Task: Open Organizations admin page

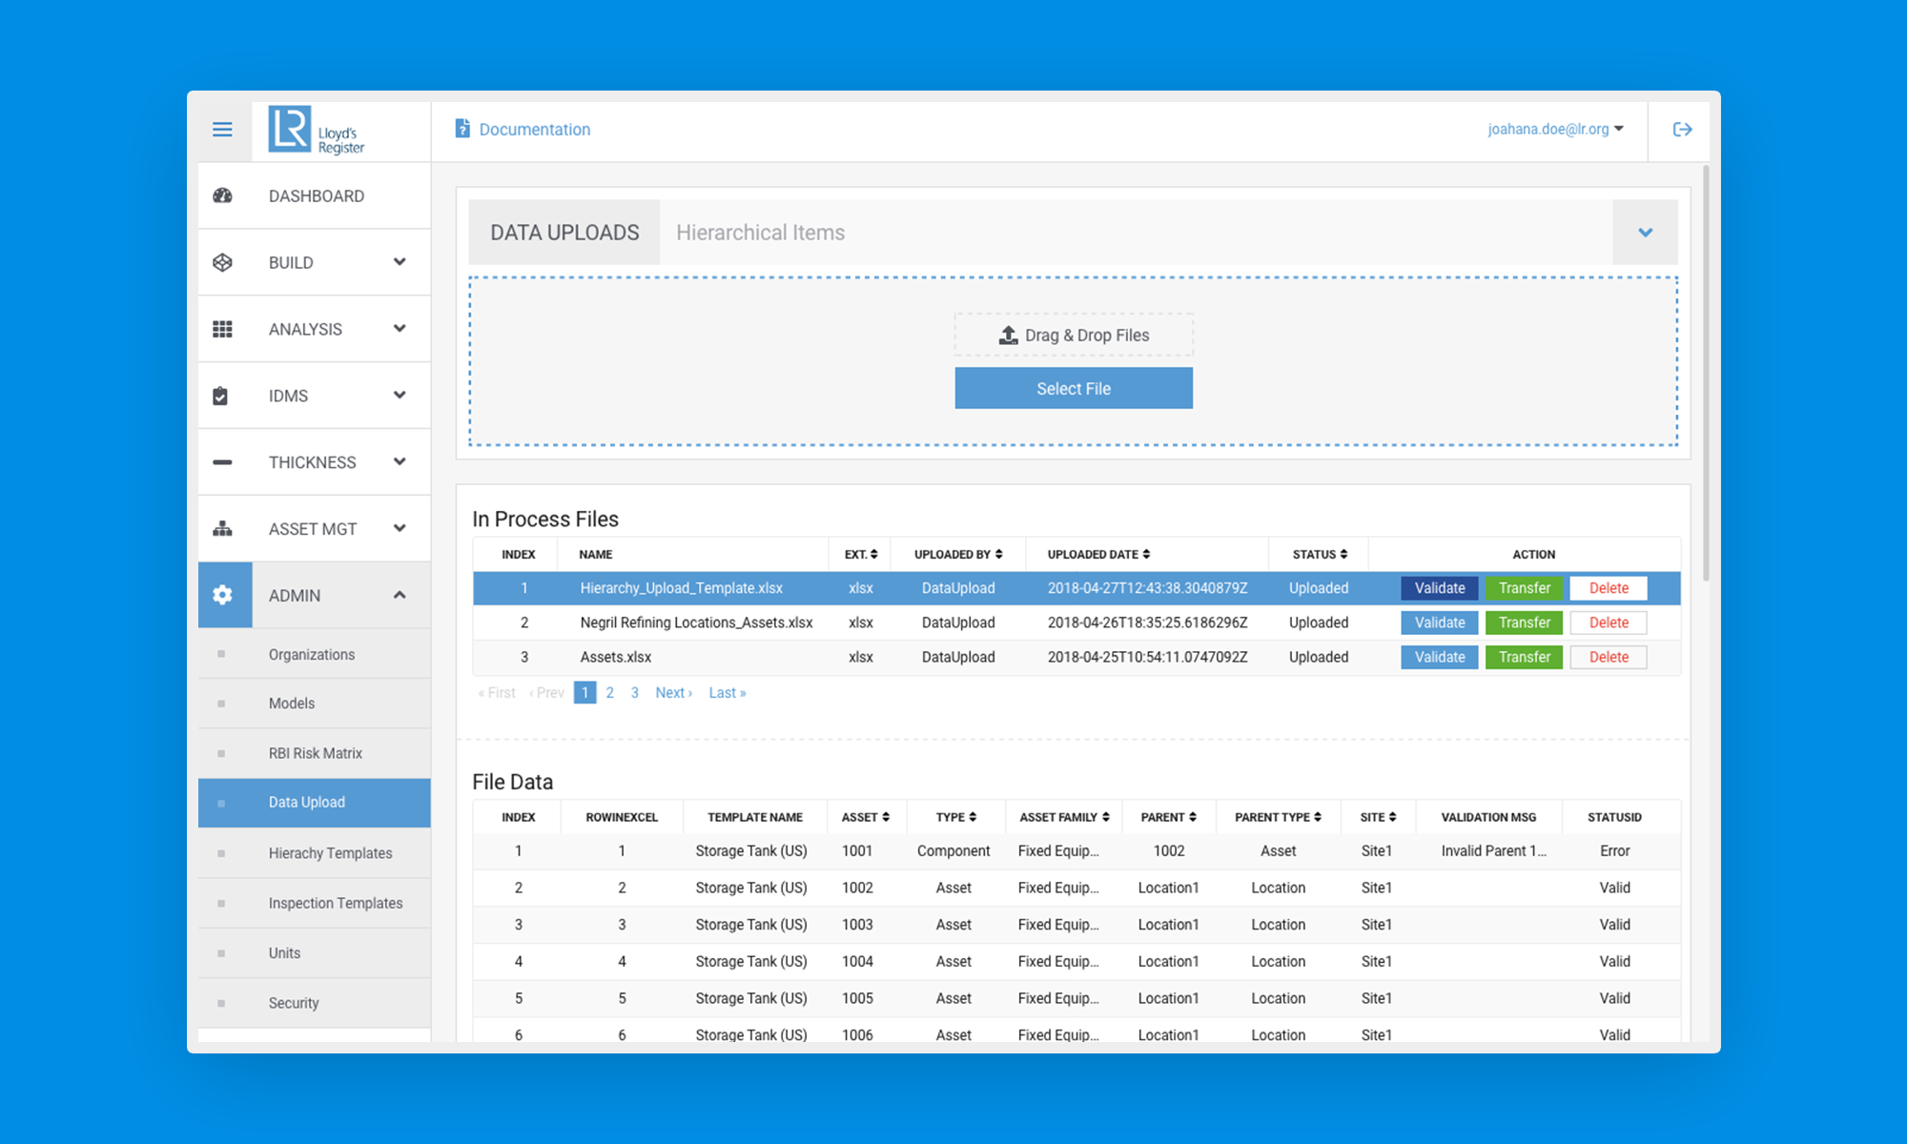Action: (315, 654)
